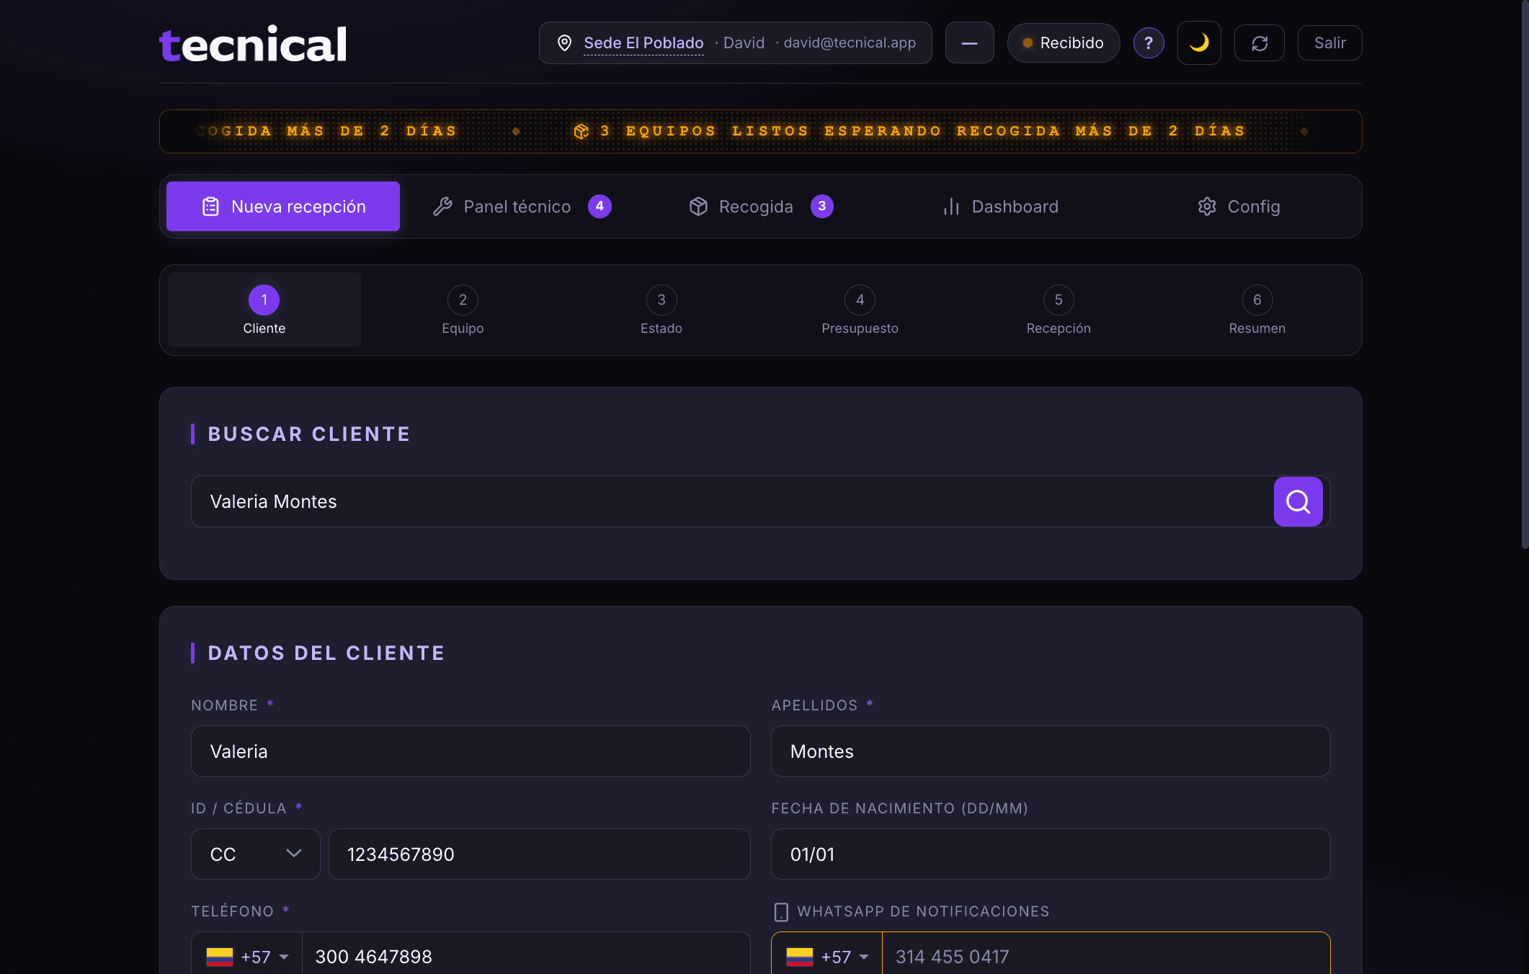This screenshot has height=974, width=1529.
Task: Click the package icon on Recogida tab
Action: pyautogui.click(x=697, y=206)
